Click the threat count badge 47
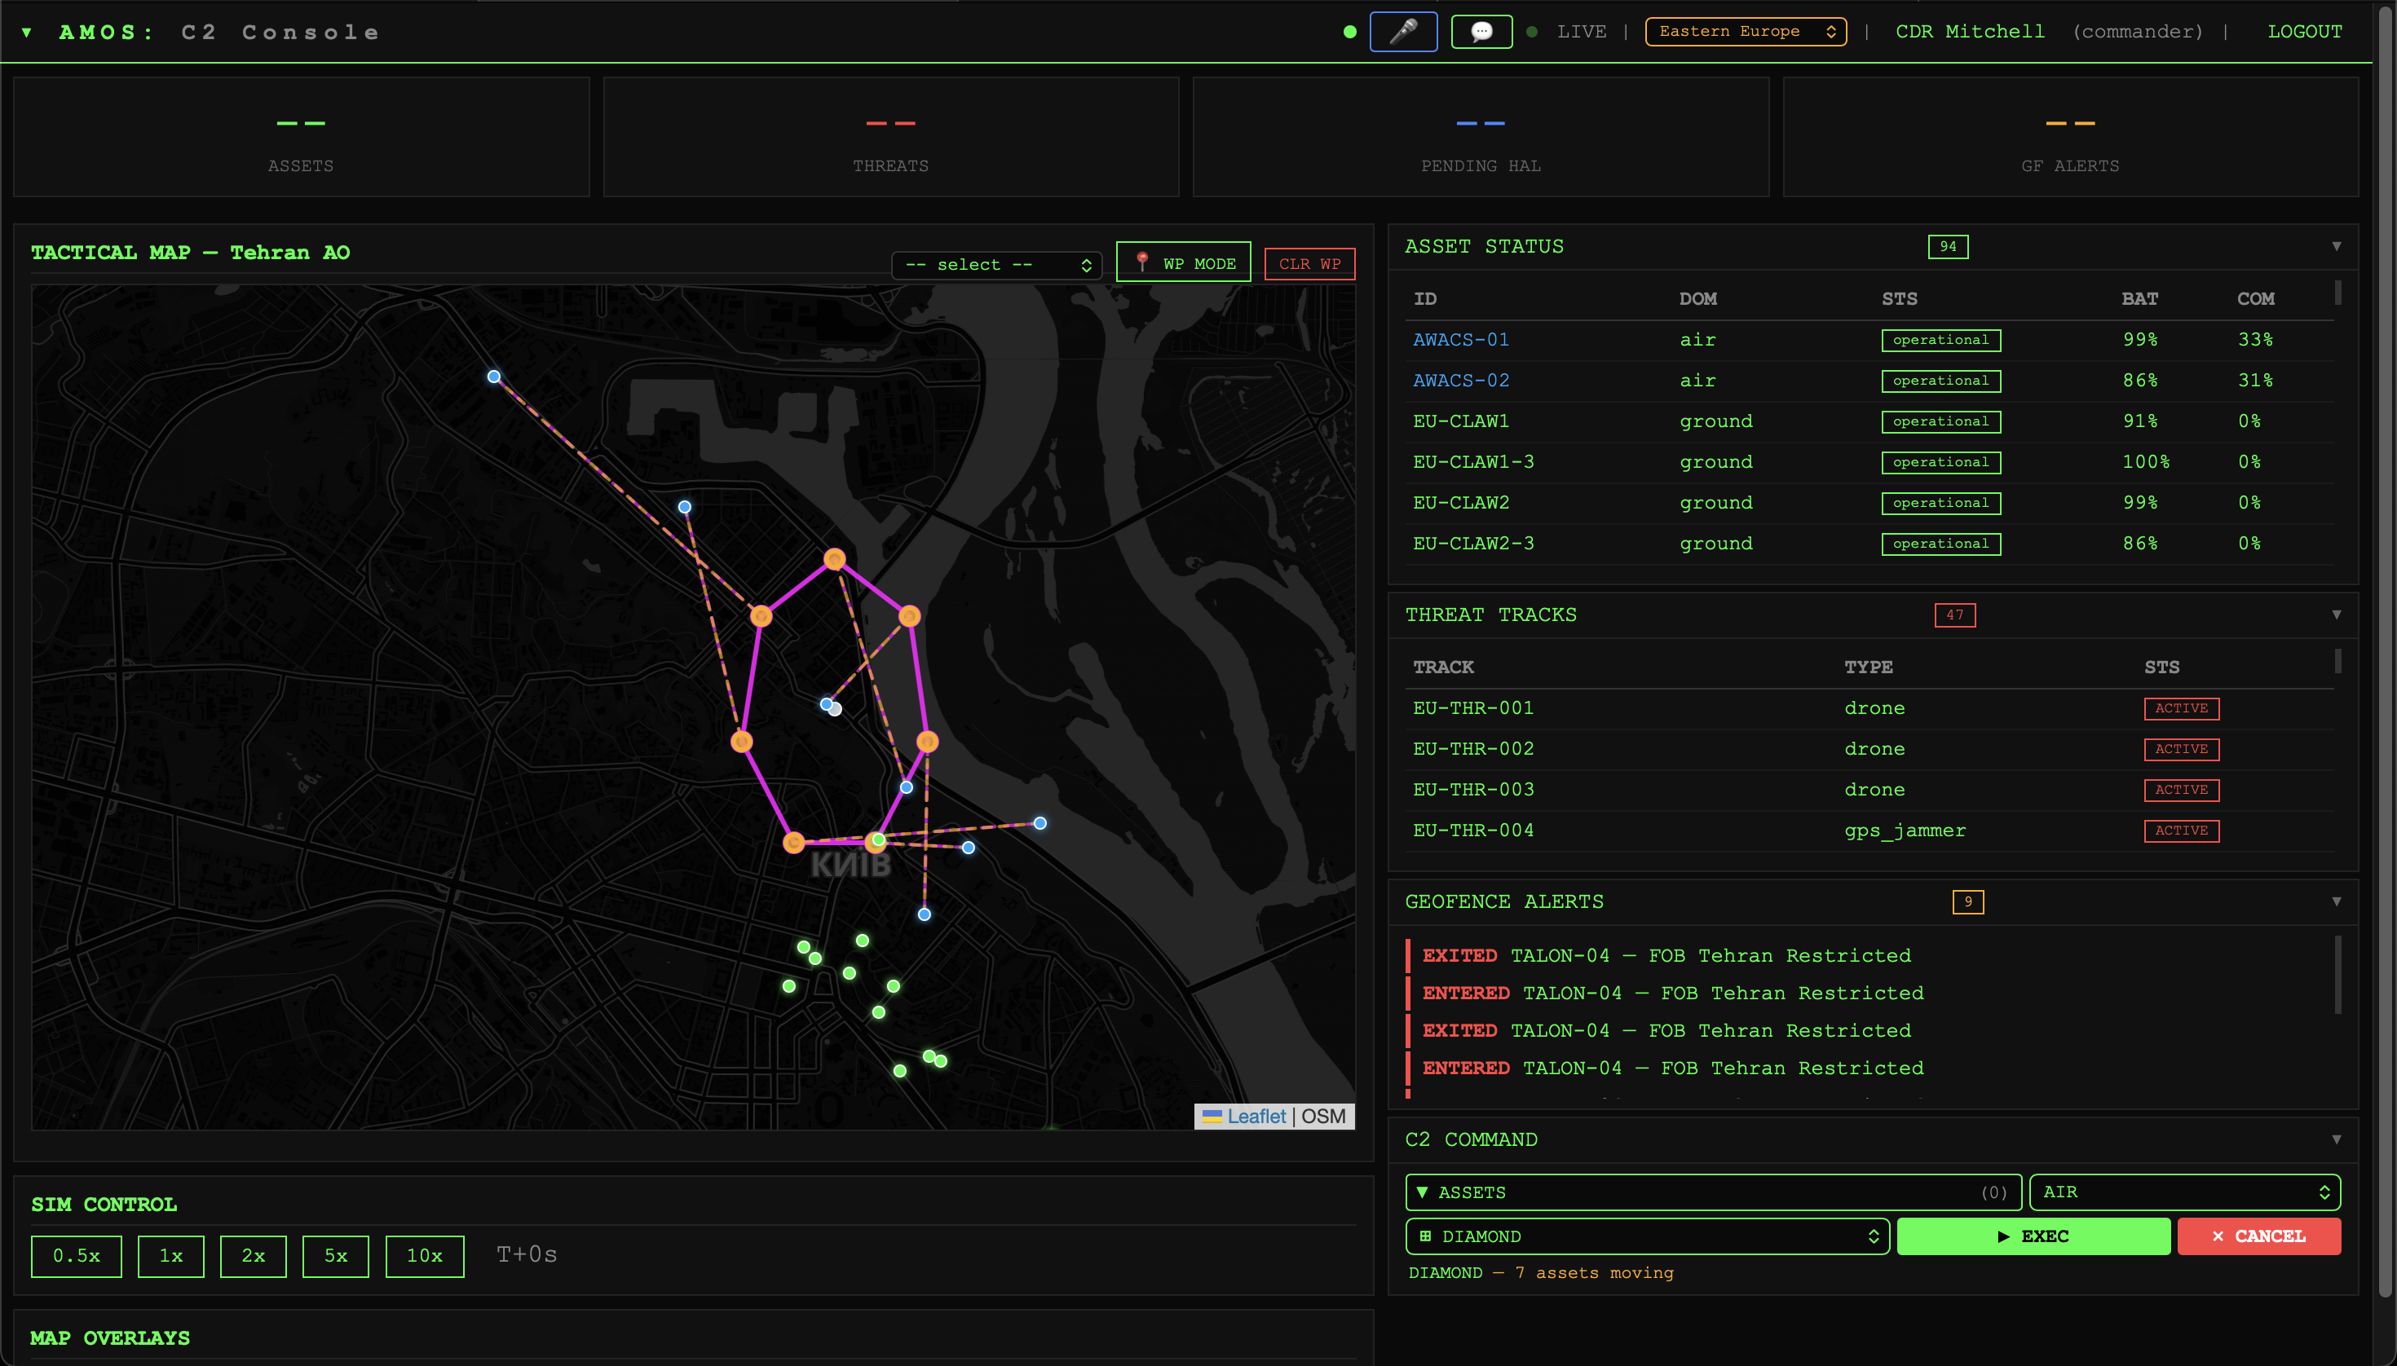Screen dimensions: 2397x1366 [1955, 615]
